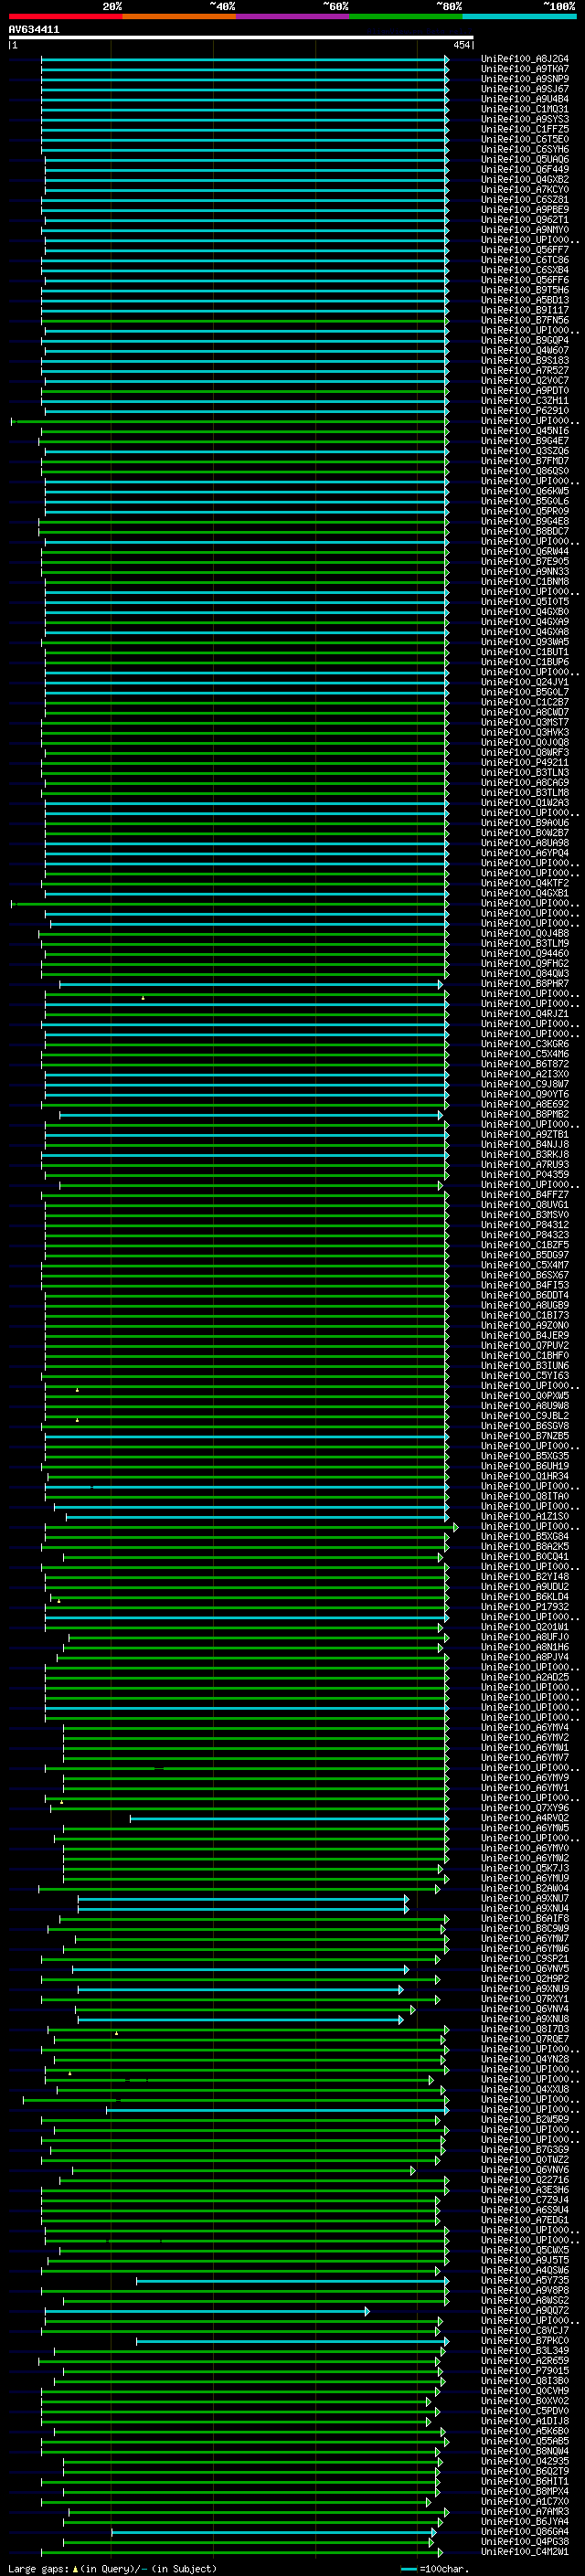Click the query end position 454

pyautogui.click(x=461, y=45)
